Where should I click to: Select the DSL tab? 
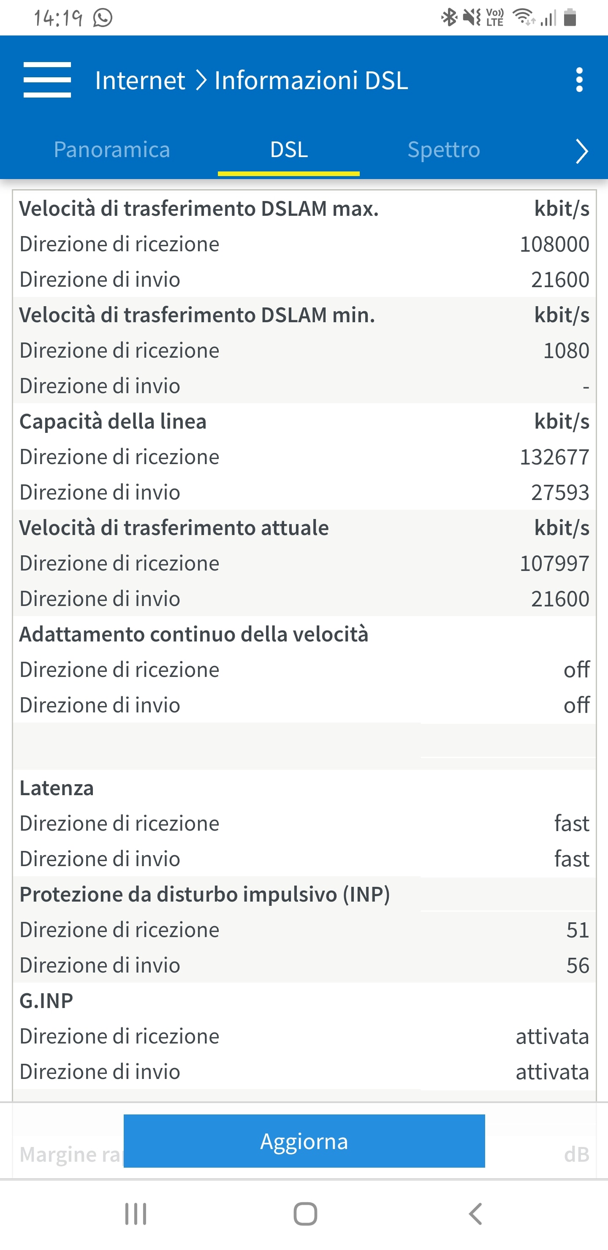point(289,149)
